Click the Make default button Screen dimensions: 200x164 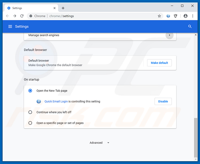[159, 63]
